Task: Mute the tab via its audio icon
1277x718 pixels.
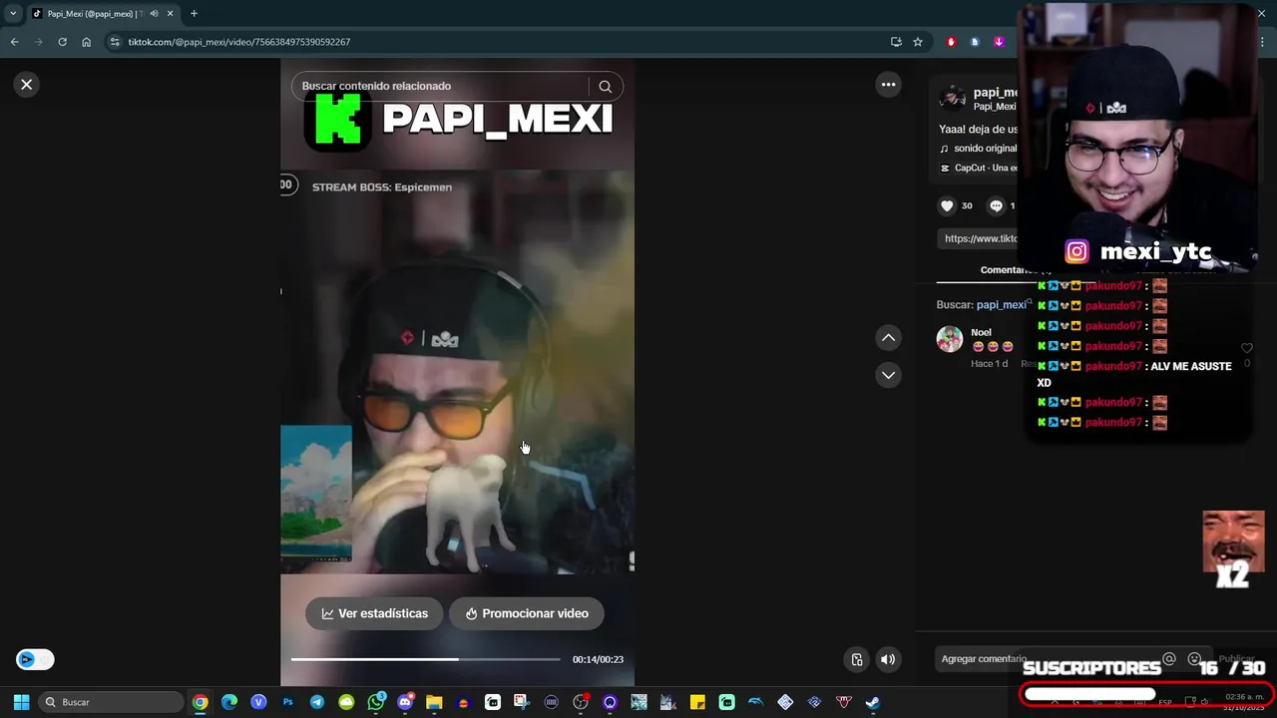Action: coord(154,14)
